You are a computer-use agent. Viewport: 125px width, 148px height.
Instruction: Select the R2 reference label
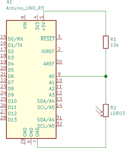[x=113, y=108]
